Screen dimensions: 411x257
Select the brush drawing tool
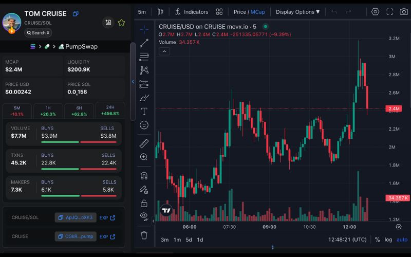(x=144, y=98)
